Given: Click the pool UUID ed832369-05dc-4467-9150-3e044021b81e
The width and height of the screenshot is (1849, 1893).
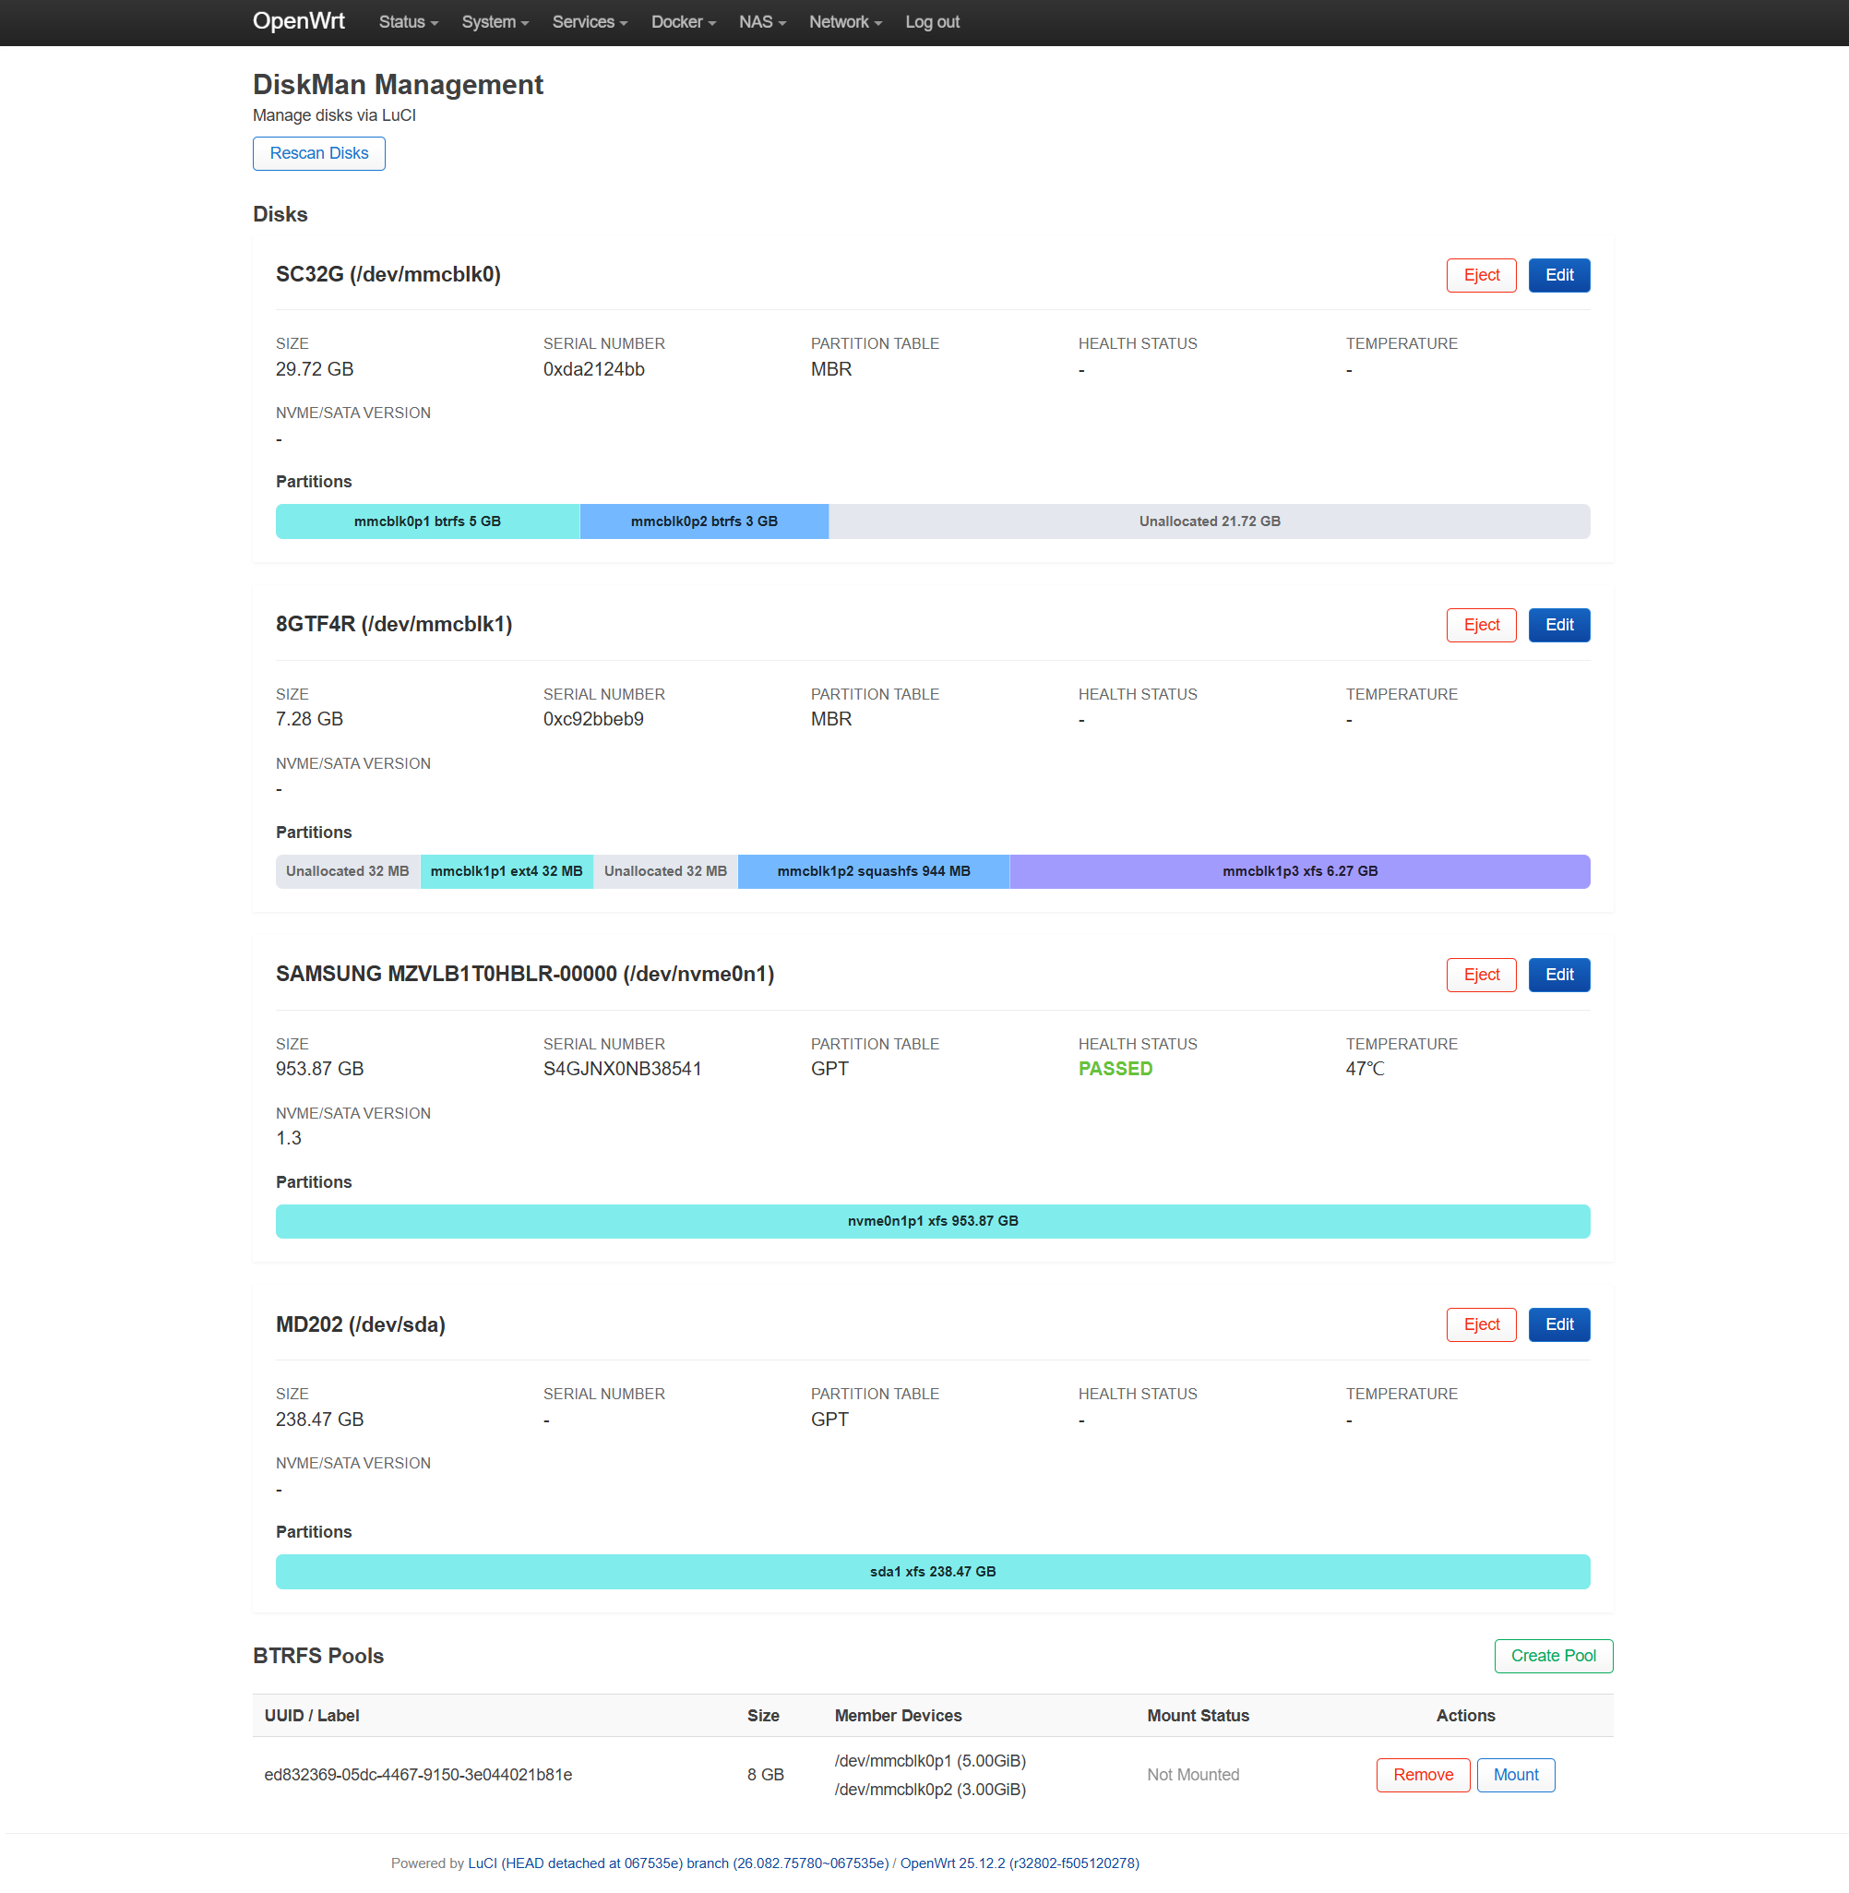Looking at the screenshot, I should (418, 1775).
